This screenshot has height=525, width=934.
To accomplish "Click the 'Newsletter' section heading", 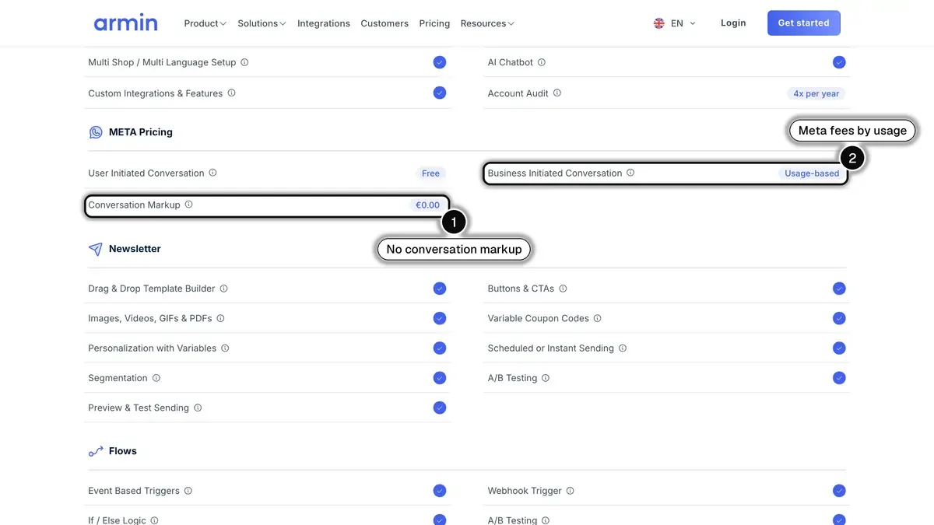I will click(x=135, y=249).
